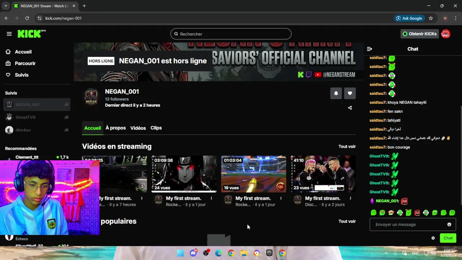Viewport: 462px width, 260px height.
Task: Toggle the system tray microphone icon
Action: click(395, 253)
